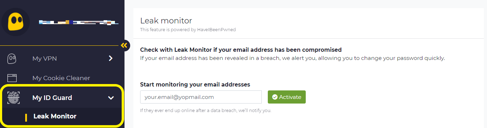
Task: Click the browser window icon for Cookie Cleaner
Action: tap(12, 78)
